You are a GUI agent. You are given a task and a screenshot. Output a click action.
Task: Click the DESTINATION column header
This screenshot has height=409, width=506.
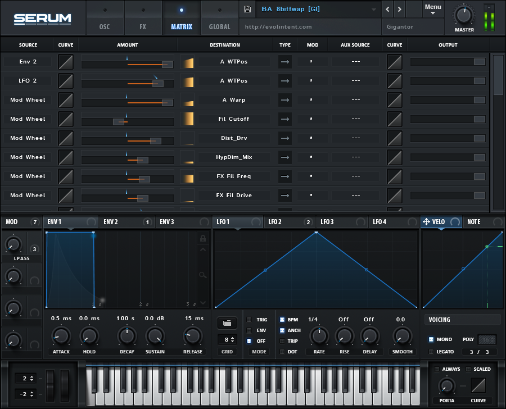(x=225, y=45)
